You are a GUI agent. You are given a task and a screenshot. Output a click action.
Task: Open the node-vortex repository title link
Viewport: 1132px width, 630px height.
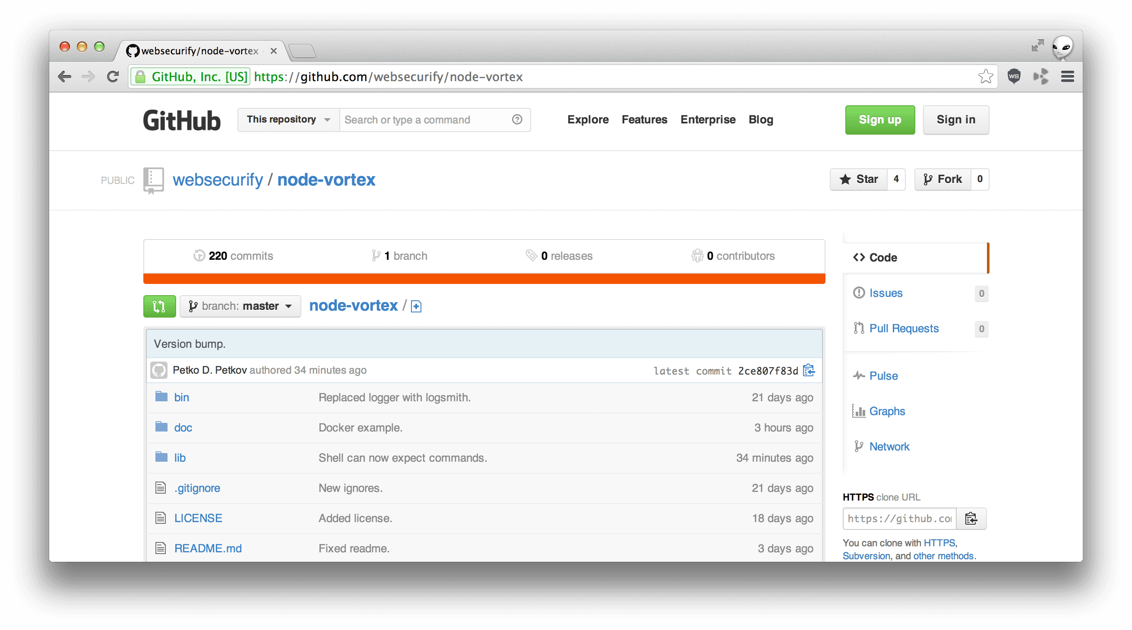(326, 180)
